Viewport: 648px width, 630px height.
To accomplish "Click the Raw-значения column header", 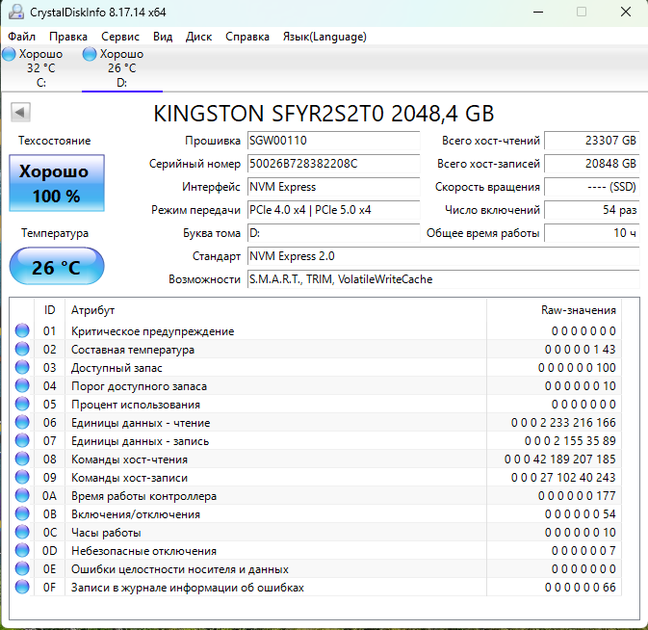I will pos(578,310).
